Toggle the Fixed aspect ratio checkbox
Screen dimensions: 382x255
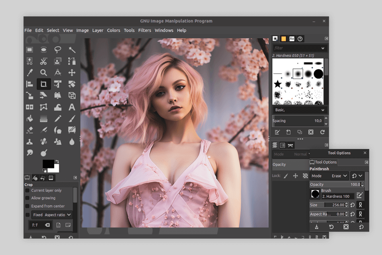point(27,215)
